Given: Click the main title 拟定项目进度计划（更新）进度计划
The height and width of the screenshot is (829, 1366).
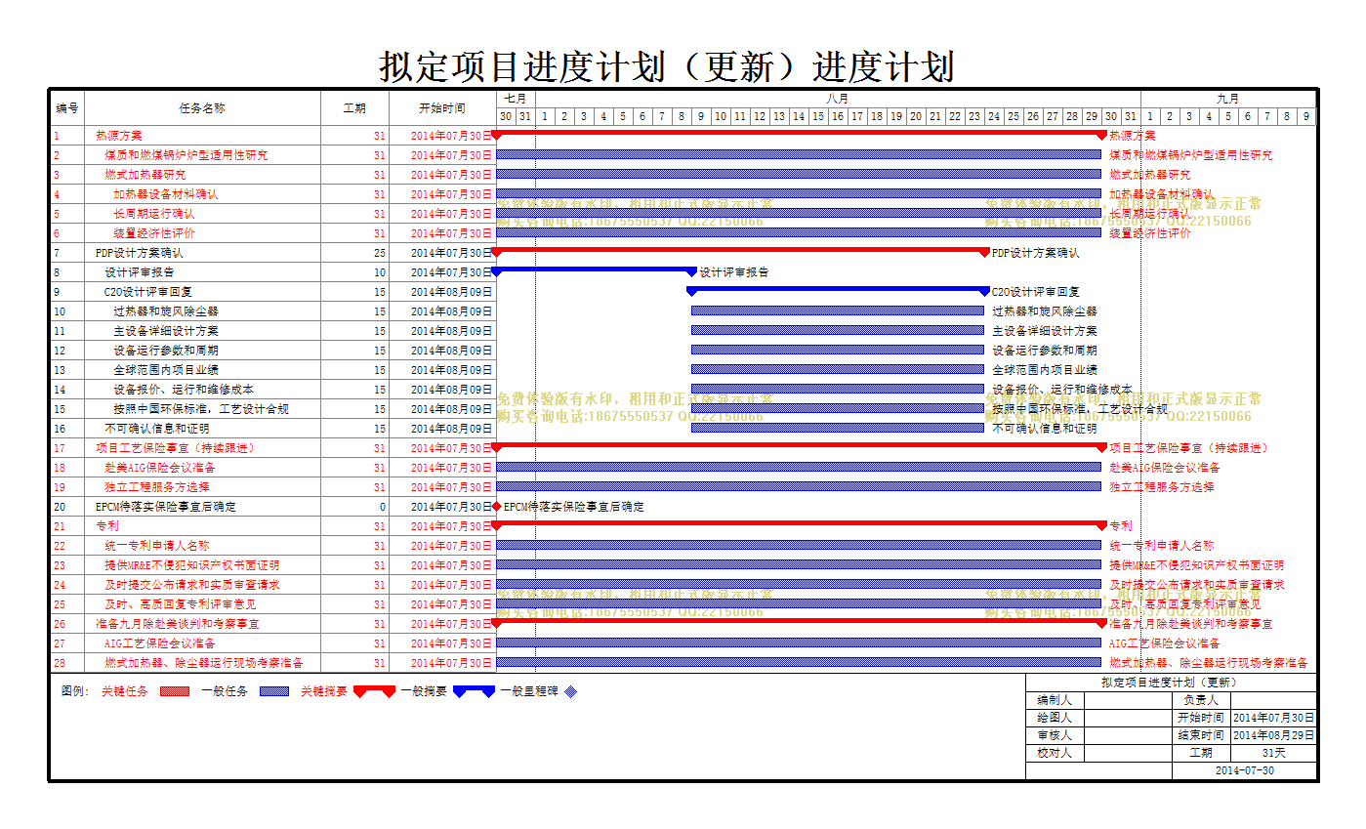Looking at the screenshot, I should pyautogui.click(x=666, y=66).
